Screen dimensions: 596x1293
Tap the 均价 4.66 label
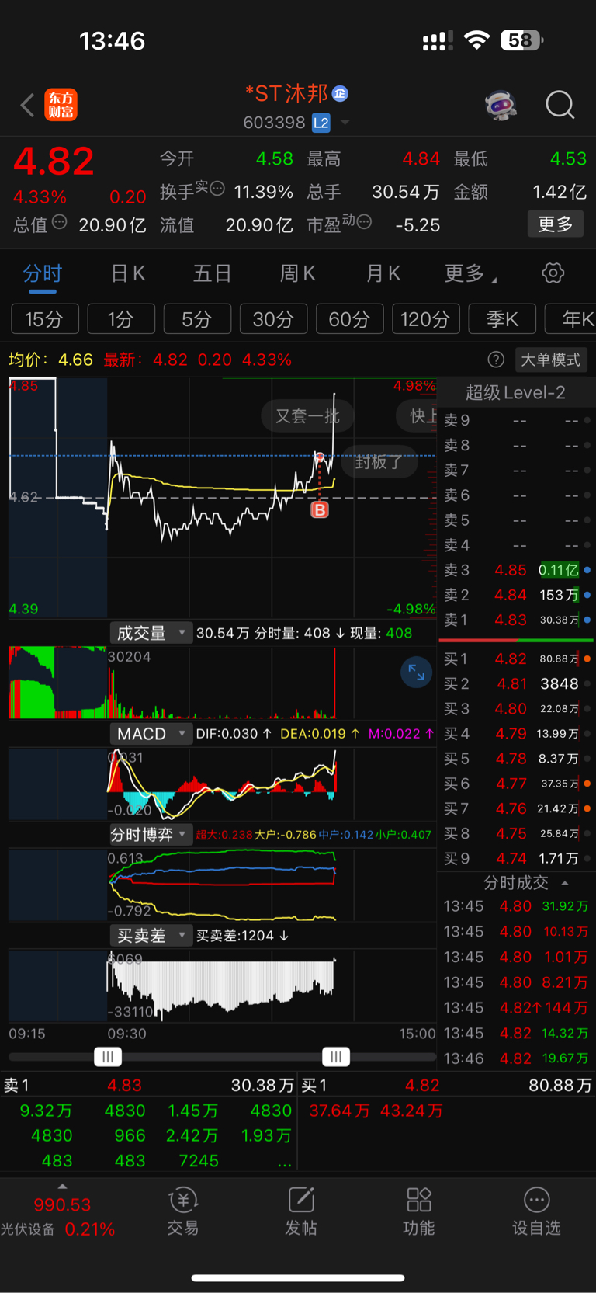tap(50, 360)
